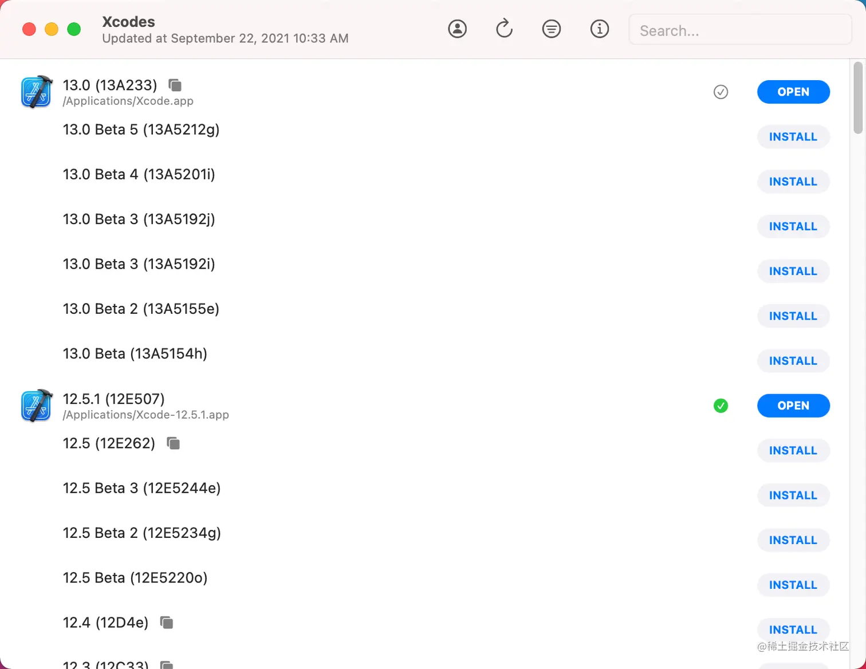Select row 13.0 Beta 2 (13A5155e)
This screenshot has height=669, width=866.
point(141,309)
